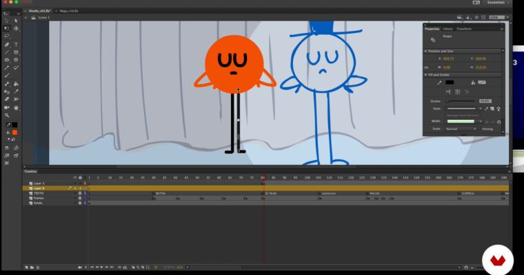Toggle lock on the Frames layer
This screenshot has height=275, width=524.
[x=80, y=198]
